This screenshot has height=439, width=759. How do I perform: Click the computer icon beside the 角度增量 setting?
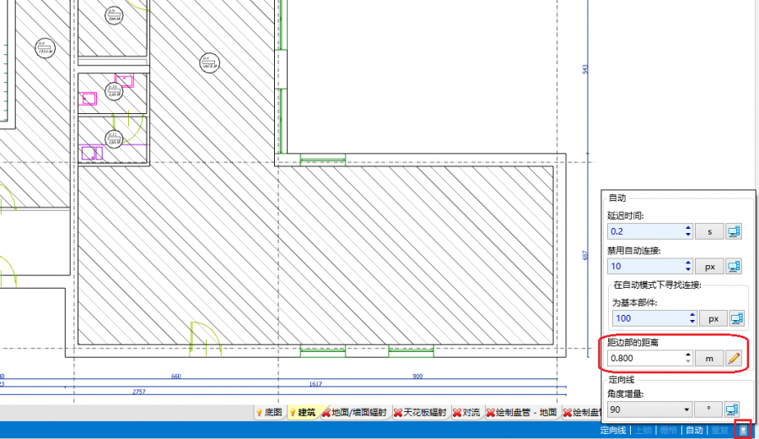click(x=735, y=409)
